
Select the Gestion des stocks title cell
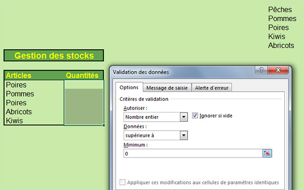(x=54, y=55)
